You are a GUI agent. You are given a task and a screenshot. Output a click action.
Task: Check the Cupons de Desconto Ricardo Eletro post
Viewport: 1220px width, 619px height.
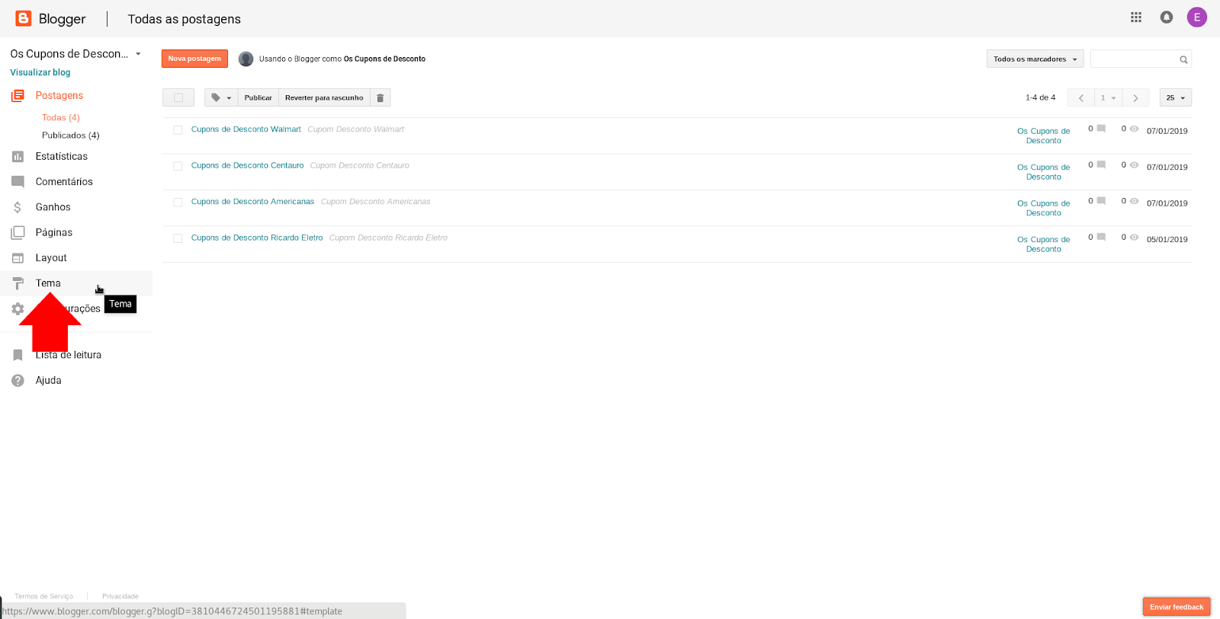pyautogui.click(x=178, y=238)
